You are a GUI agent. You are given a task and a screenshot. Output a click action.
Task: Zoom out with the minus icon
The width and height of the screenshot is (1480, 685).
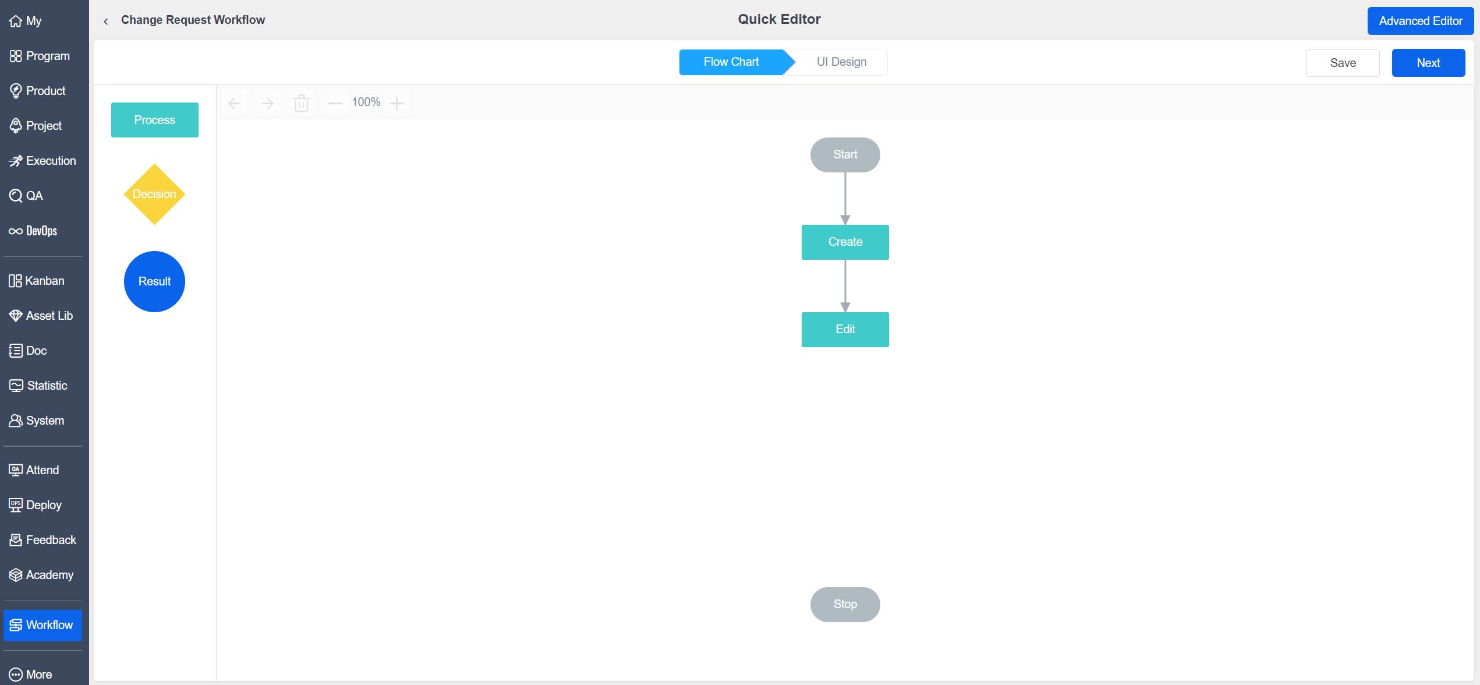(x=335, y=104)
